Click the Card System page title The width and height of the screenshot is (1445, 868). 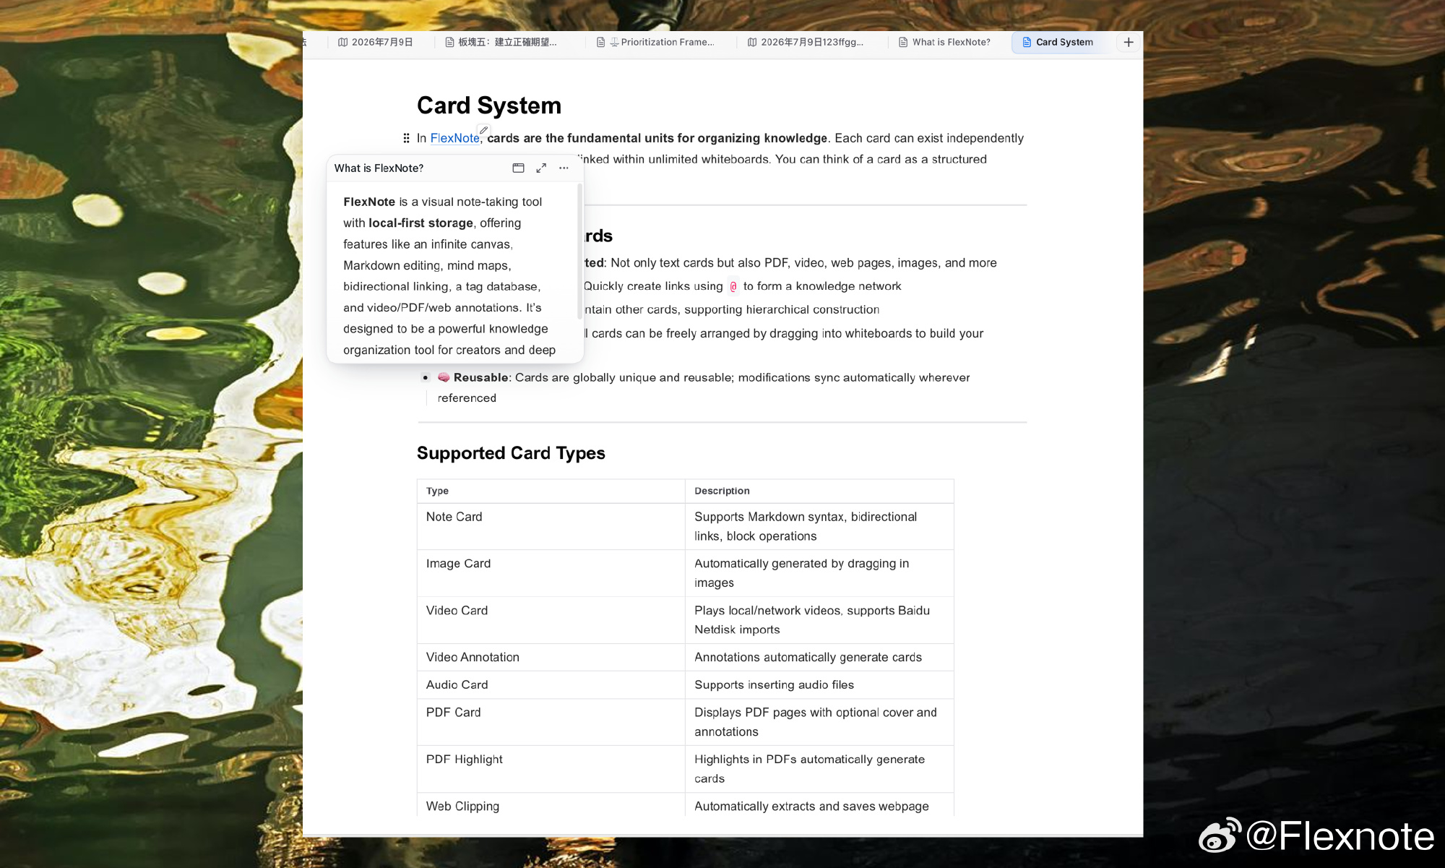(489, 106)
